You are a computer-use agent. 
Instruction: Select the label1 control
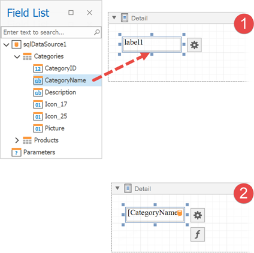pos(152,44)
